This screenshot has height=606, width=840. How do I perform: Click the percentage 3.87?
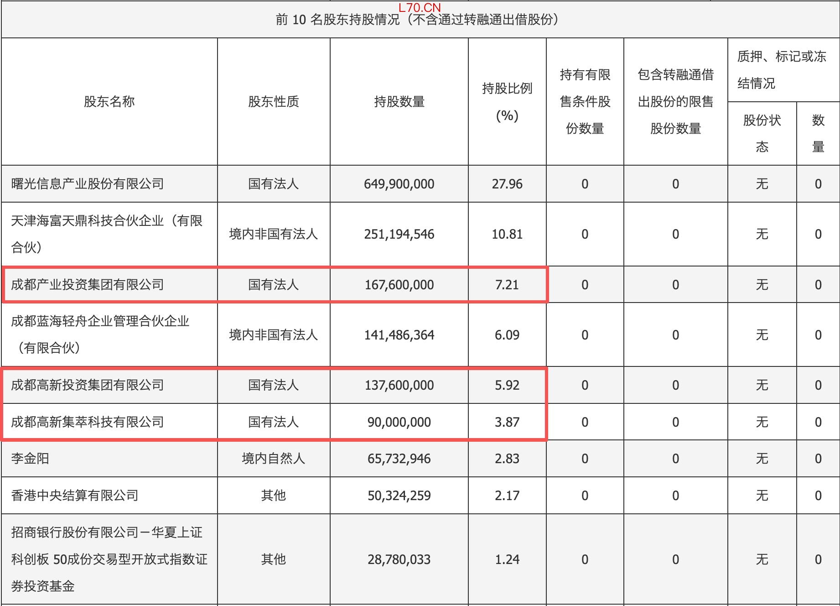pos(507,422)
